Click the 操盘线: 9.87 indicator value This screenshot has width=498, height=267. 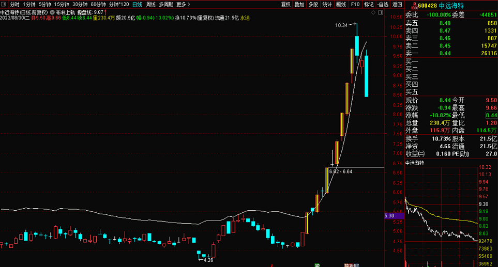pyautogui.click(x=90, y=12)
